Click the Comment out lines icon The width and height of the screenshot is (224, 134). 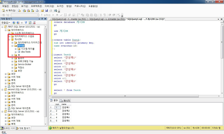100,15
